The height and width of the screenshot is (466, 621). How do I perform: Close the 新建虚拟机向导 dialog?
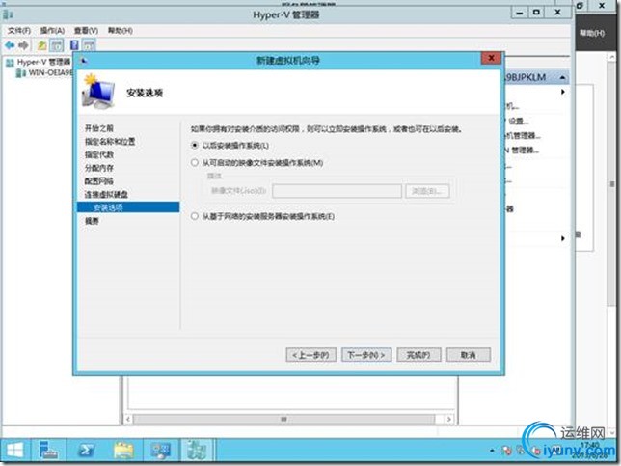point(491,58)
